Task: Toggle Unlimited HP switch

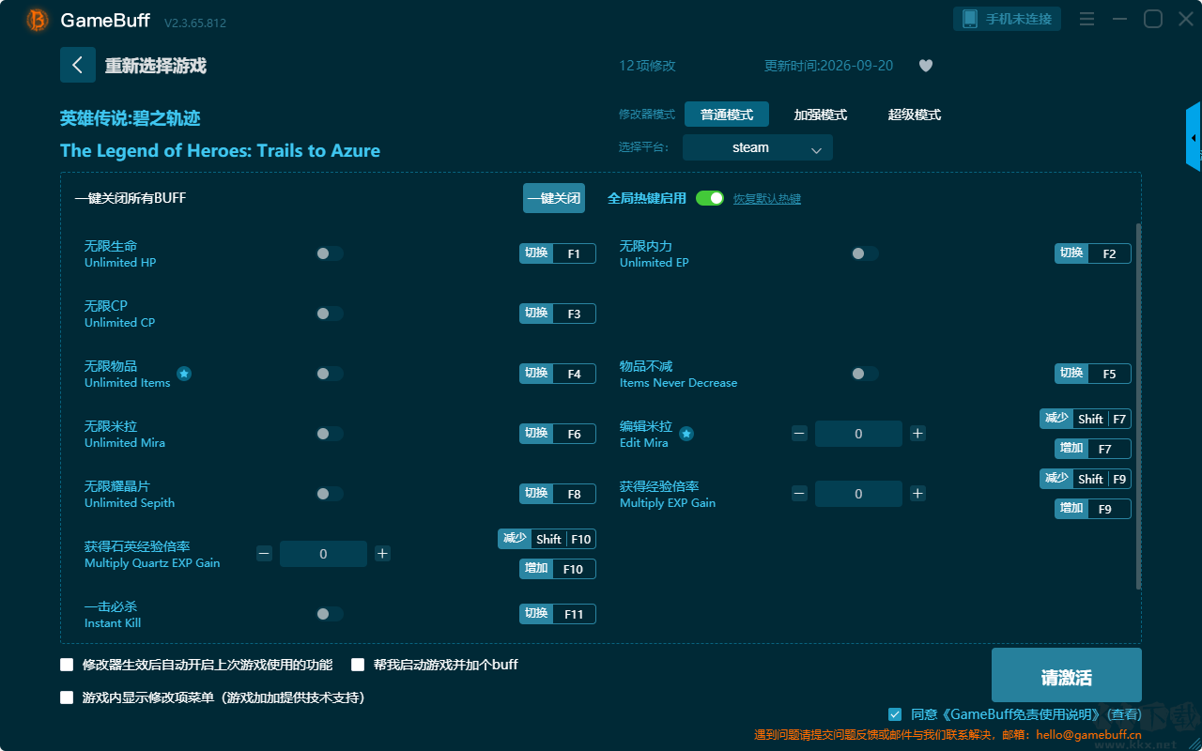Action: pos(330,253)
